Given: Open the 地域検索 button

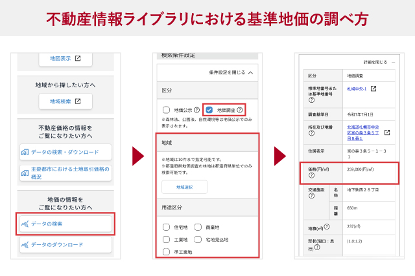Looking at the screenshot, I should (65, 101).
